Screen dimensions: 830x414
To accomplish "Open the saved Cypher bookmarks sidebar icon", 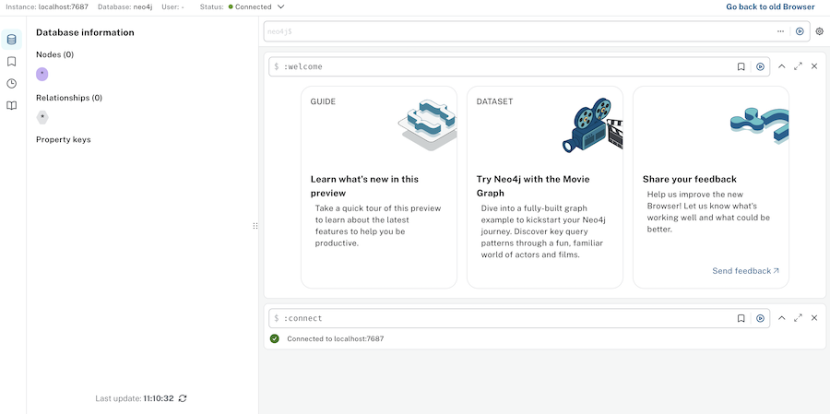I will [x=12, y=62].
